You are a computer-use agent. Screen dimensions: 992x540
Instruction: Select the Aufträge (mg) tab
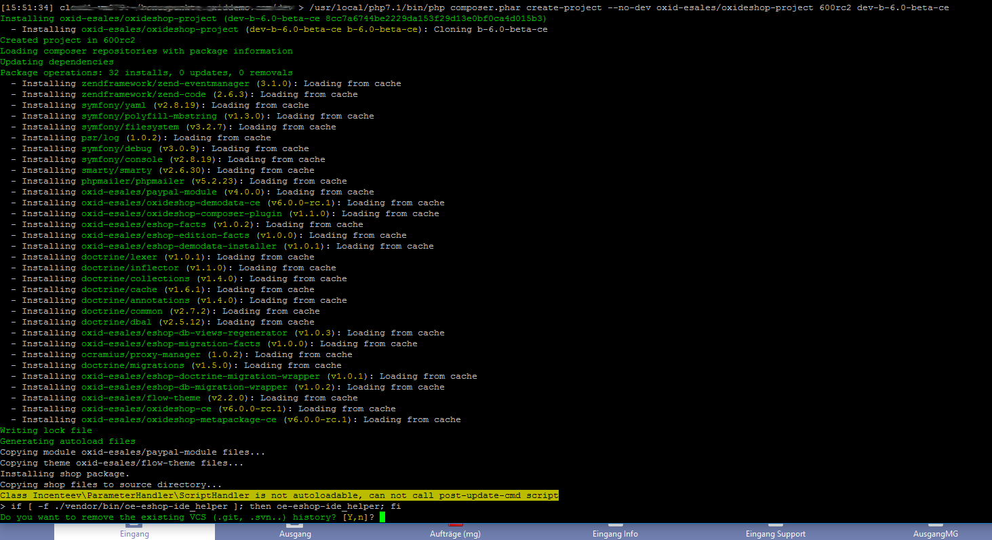(x=455, y=533)
